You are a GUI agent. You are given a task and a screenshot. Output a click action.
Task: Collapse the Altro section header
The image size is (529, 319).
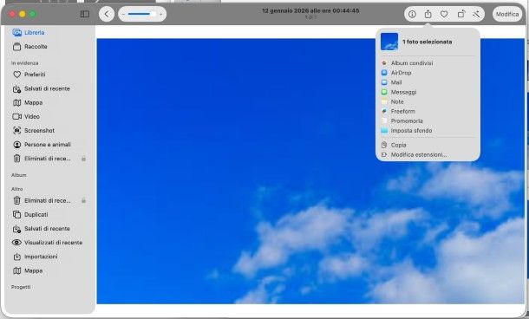(16, 189)
